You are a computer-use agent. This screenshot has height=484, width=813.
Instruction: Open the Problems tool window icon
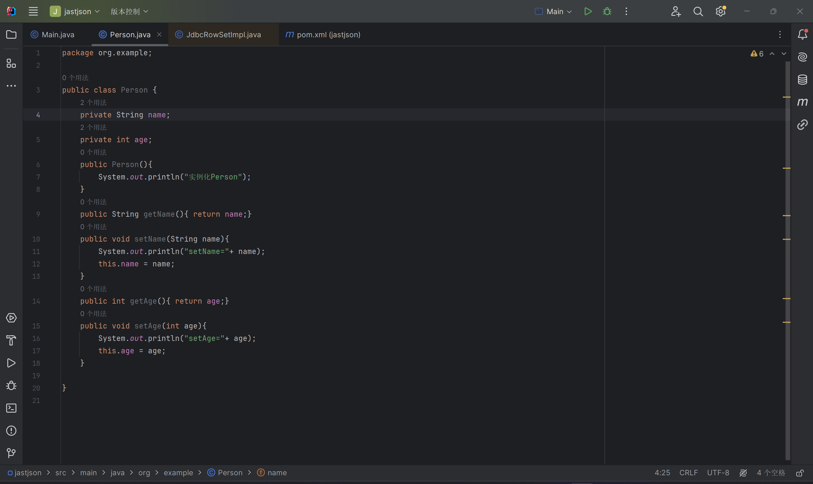click(x=11, y=430)
